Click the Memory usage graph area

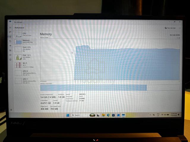click(x=110, y=59)
